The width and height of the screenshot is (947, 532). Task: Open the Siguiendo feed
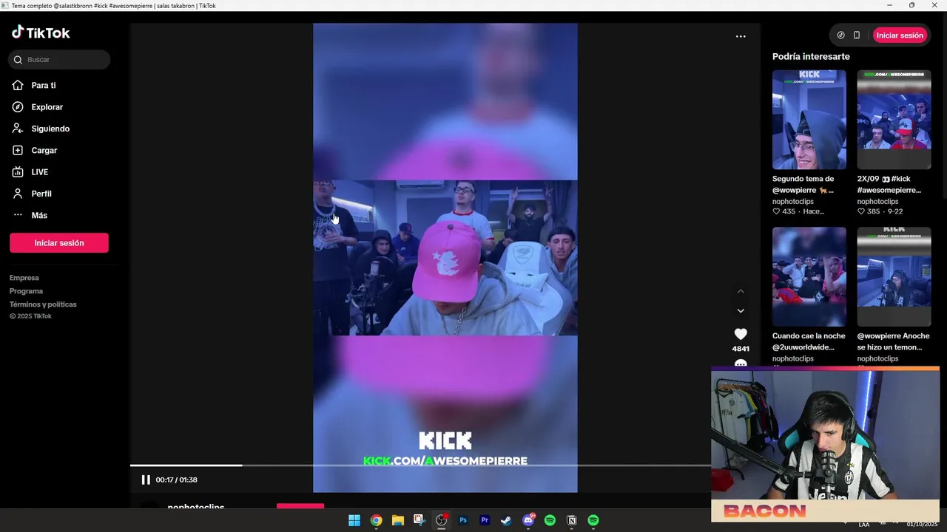pyautogui.click(x=50, y=129)
